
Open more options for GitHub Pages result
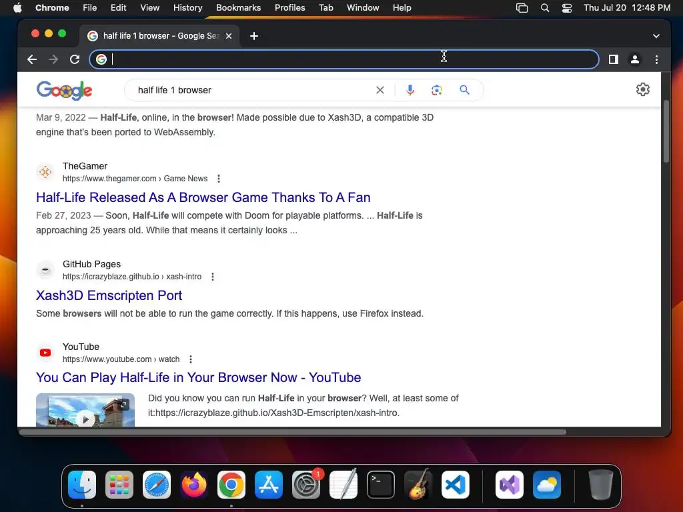pyautogui.click(x=213, y=277)
